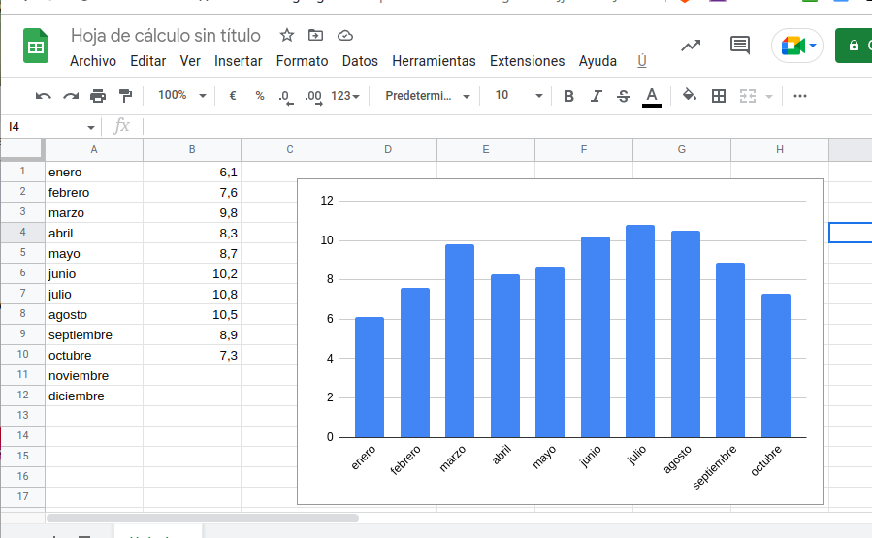
Task: Toggle italic formatting
Action: pyautogui.click(x=597, y=96)
